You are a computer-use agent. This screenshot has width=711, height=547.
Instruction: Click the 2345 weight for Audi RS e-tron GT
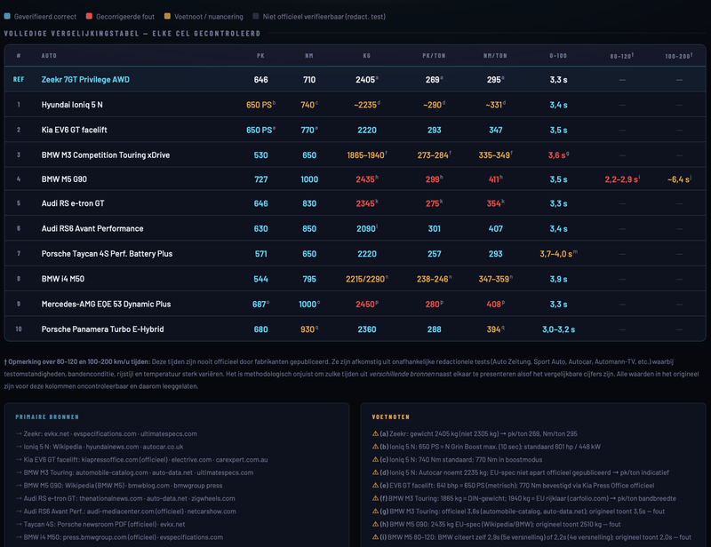366,204
